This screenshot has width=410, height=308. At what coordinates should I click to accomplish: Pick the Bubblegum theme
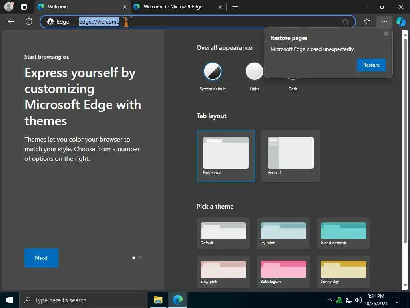(283, 272)
